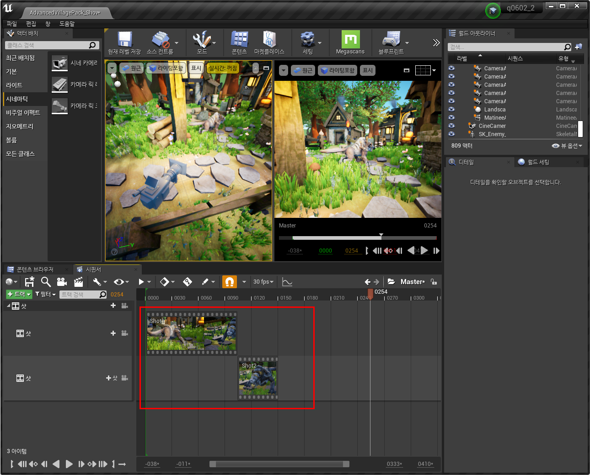Open the Modes tool icon

pos(201,40)
